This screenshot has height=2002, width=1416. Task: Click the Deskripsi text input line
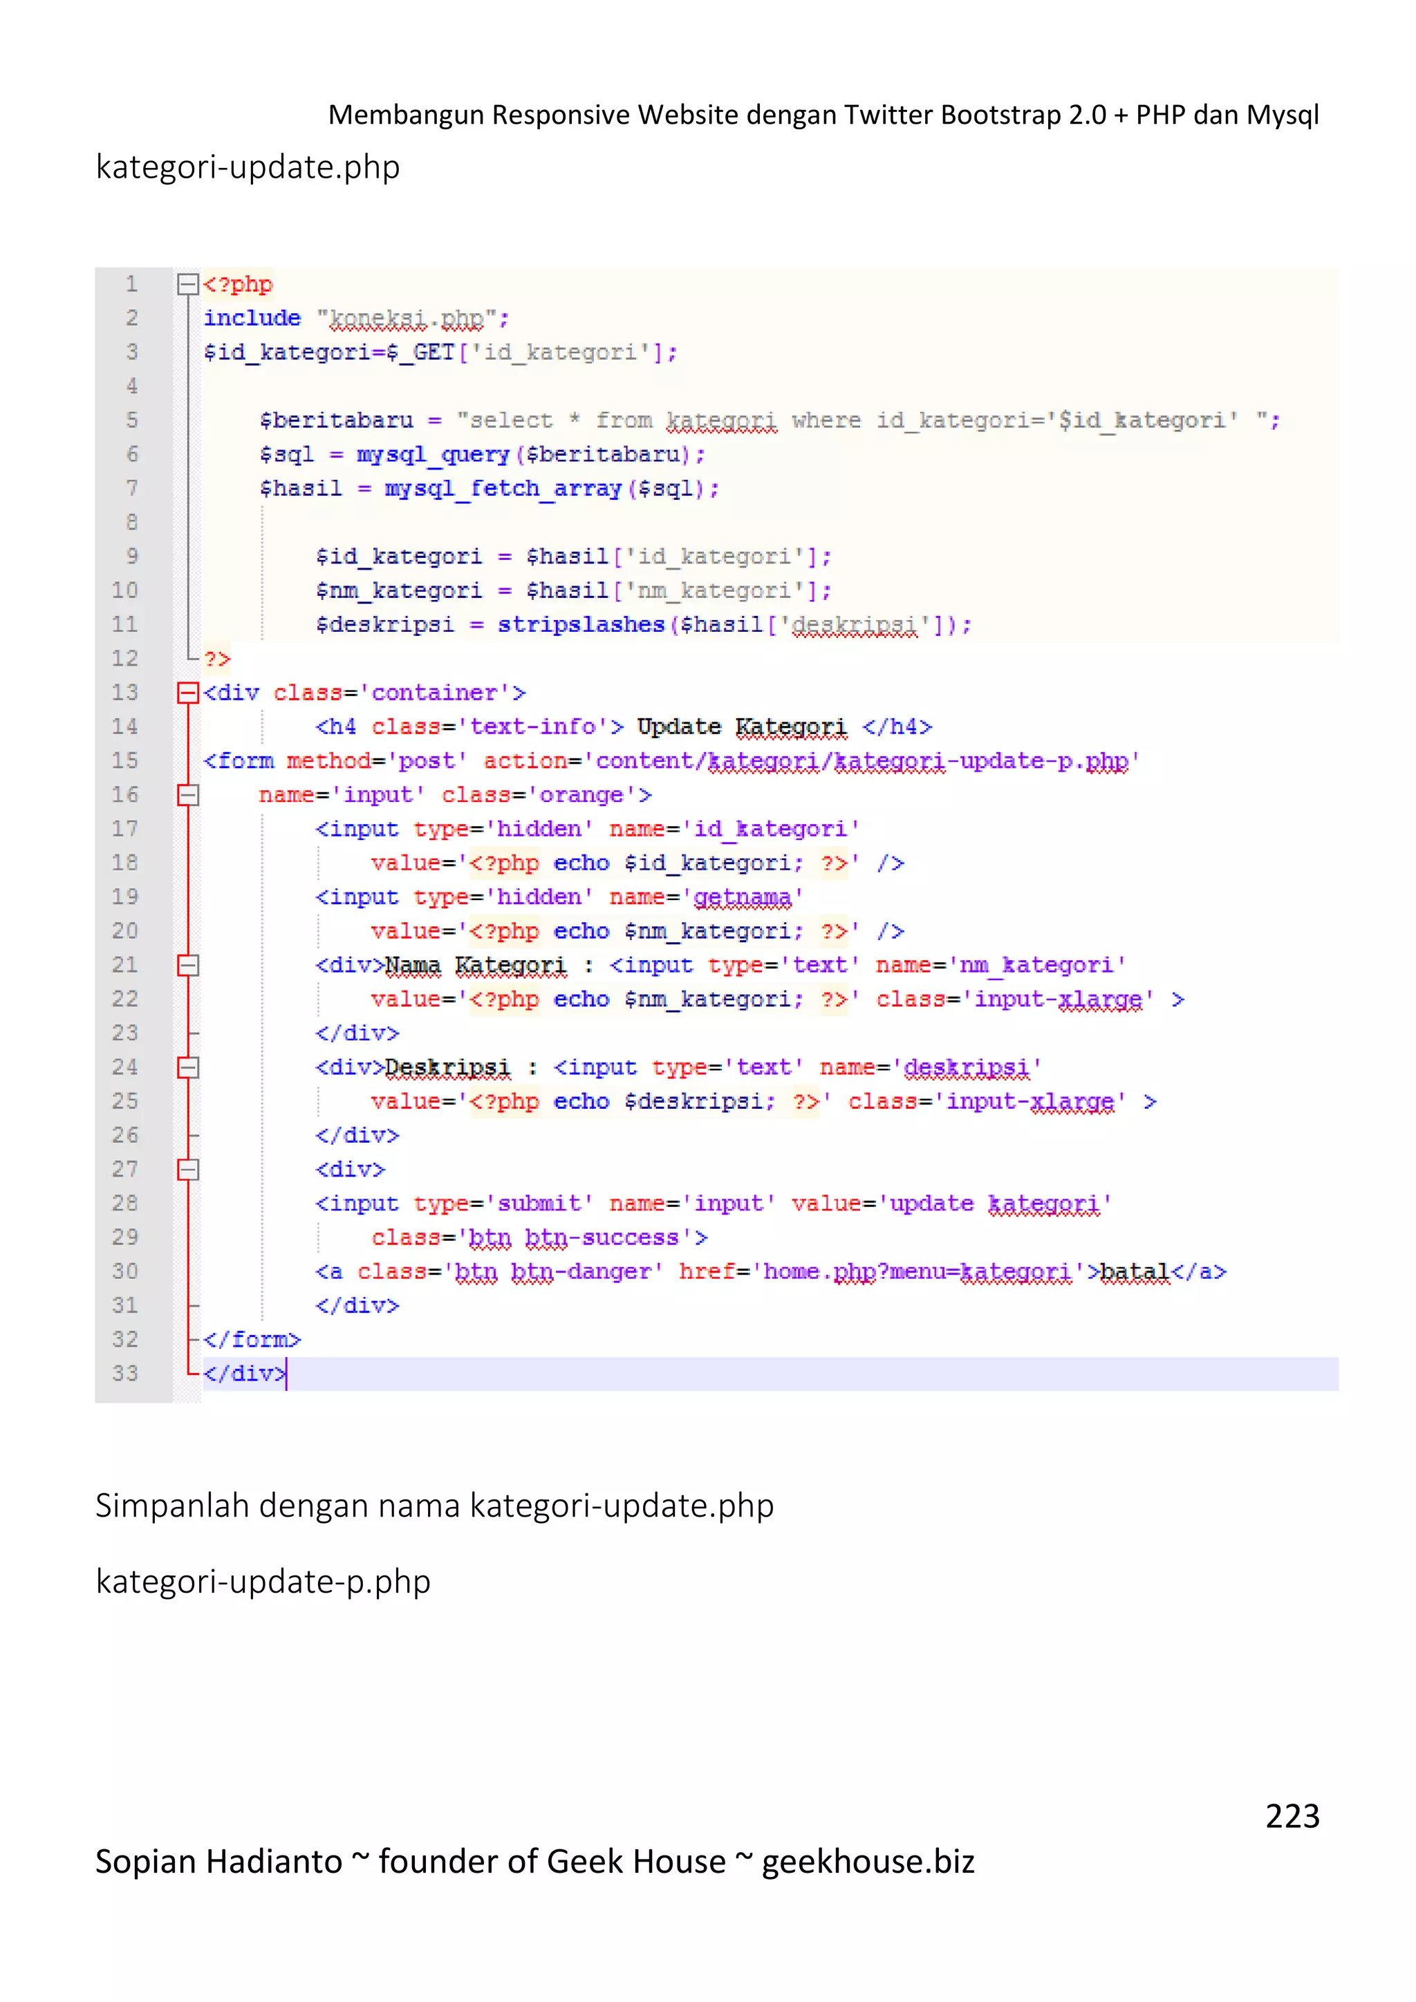(x=678, y=1067)
